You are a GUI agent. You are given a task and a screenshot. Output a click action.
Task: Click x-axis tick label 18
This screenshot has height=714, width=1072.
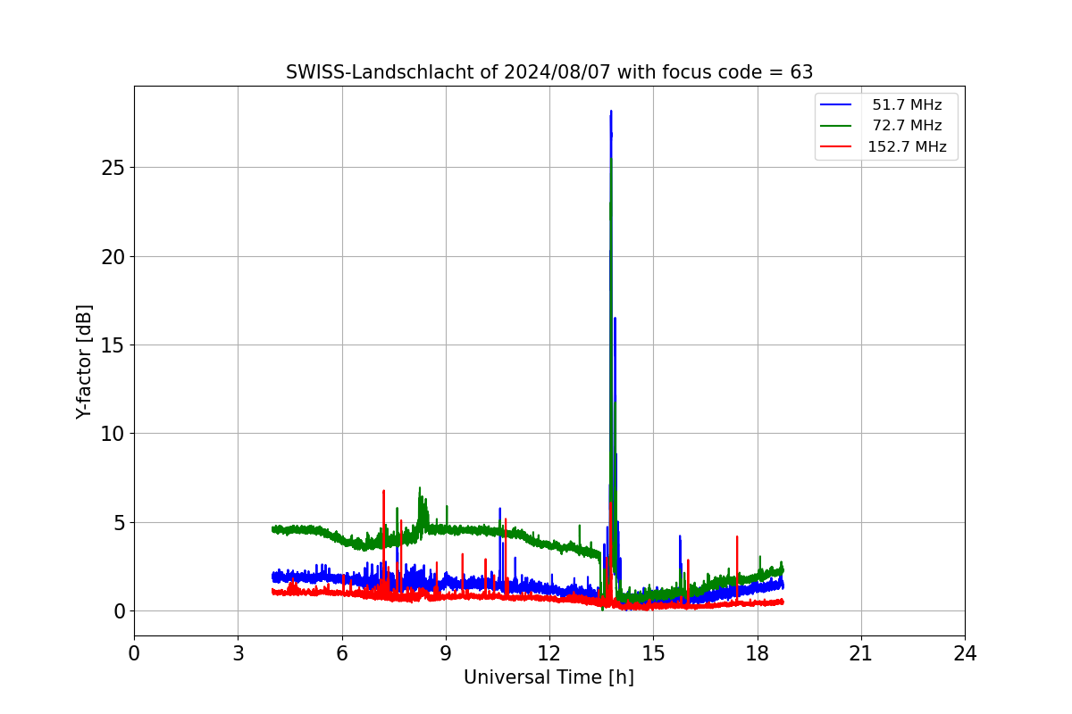(757, 652)
